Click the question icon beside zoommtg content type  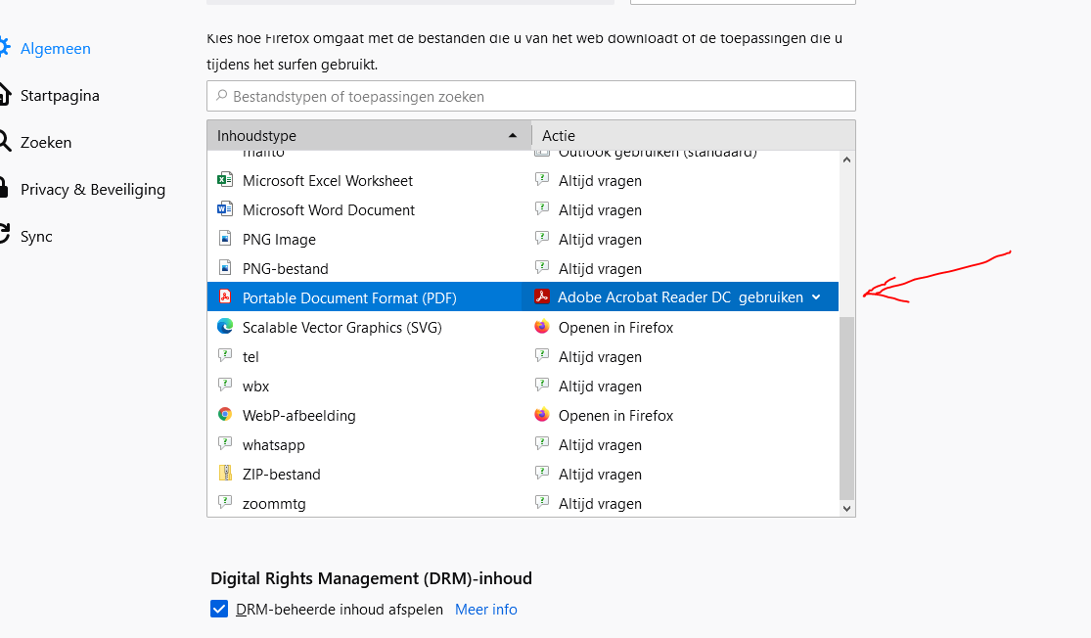225,502
